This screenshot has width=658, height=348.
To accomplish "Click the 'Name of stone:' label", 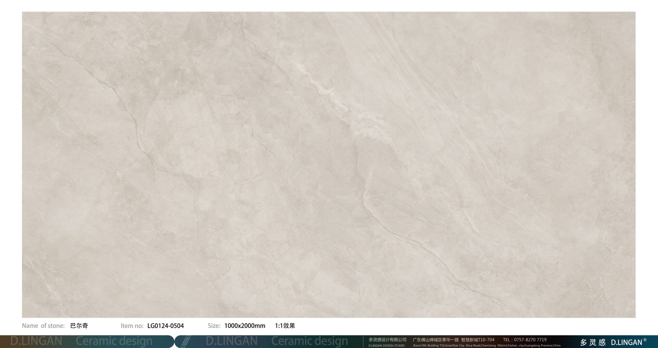I will click(43, 326).
